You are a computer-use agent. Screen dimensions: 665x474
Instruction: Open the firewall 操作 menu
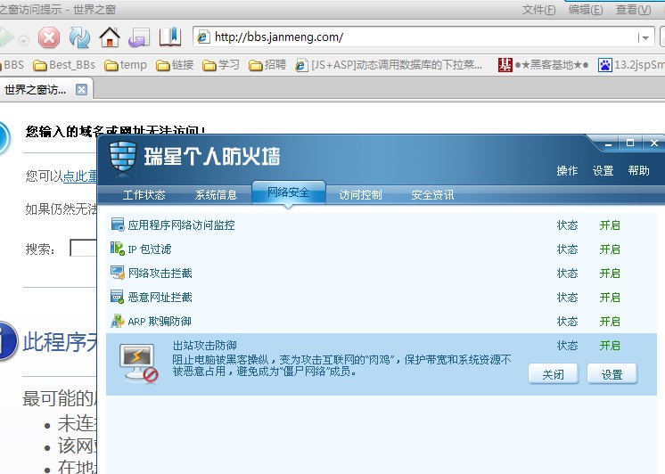point(567,171)
